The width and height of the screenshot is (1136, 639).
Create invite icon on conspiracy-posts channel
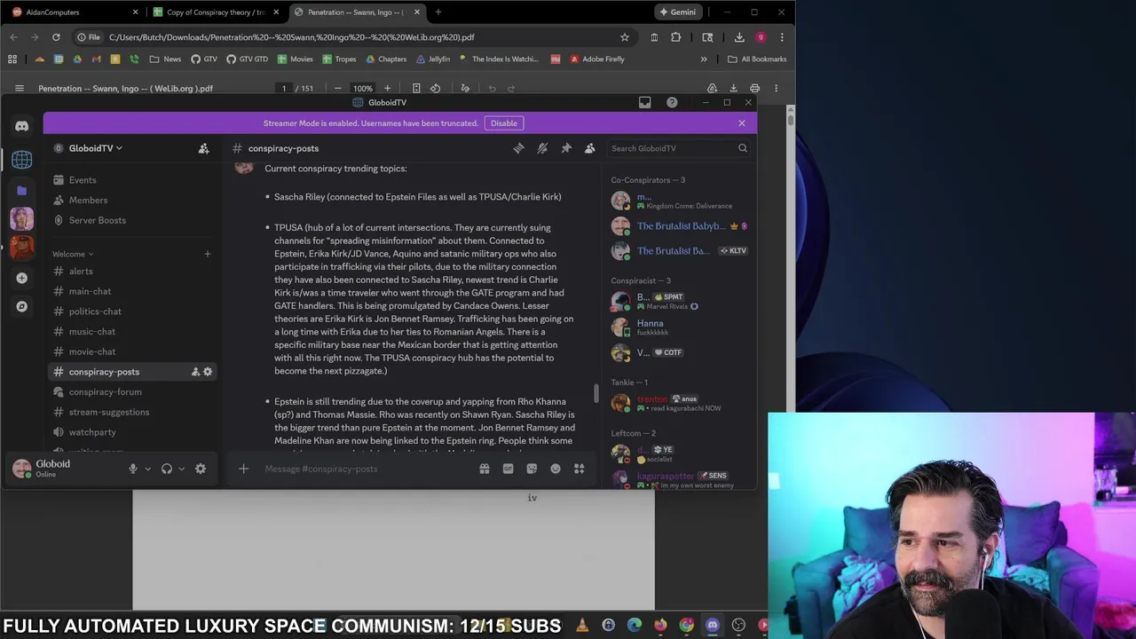coord(195,372)
